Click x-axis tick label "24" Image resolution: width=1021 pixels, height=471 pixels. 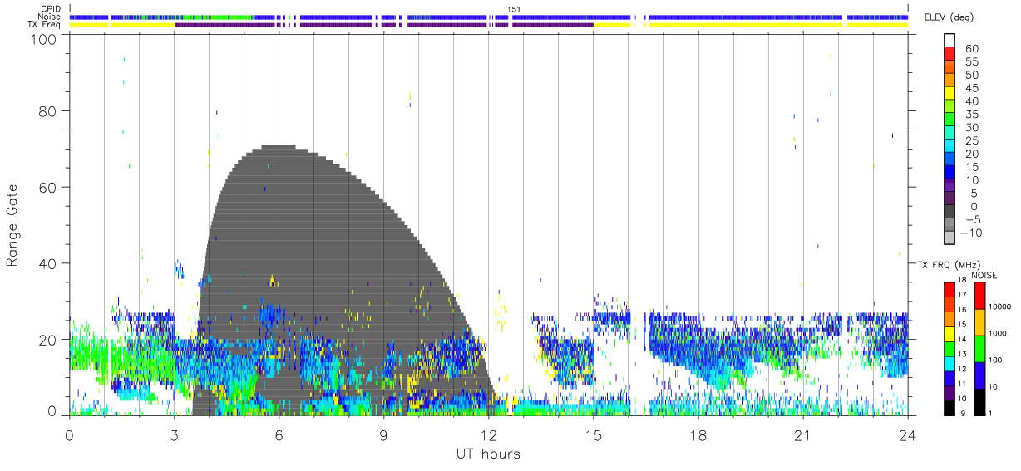(x=907, y=435)
